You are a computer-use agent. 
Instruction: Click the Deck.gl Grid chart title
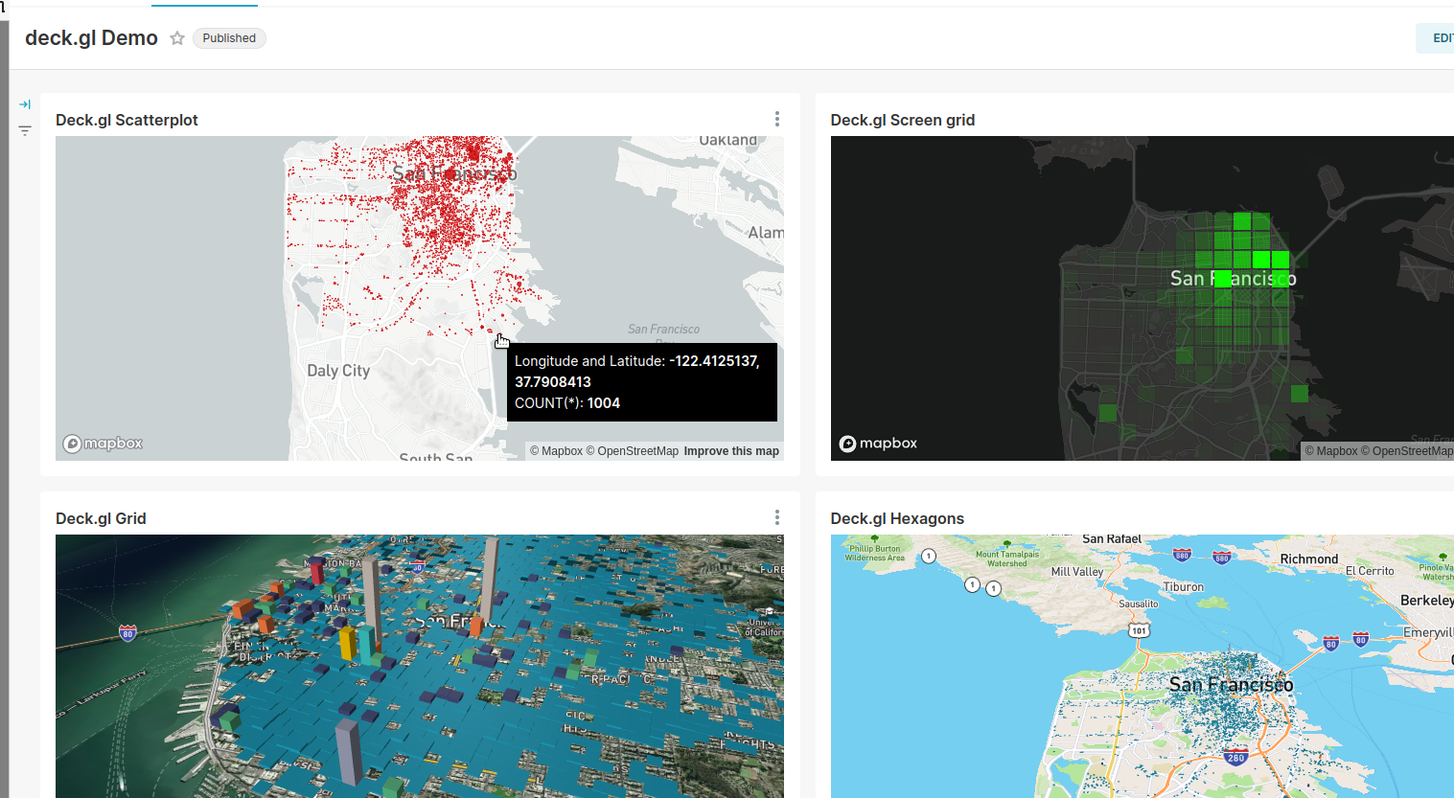(x=101, y=518)
